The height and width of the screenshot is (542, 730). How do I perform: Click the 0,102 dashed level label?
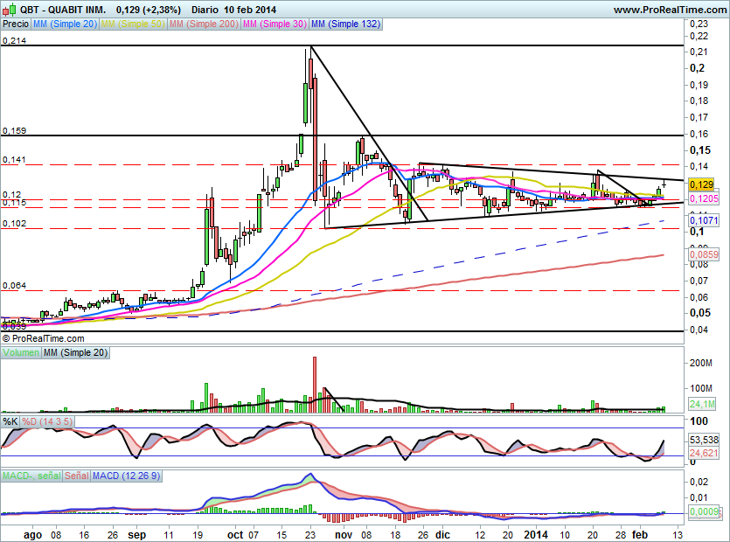click(14, 224)
